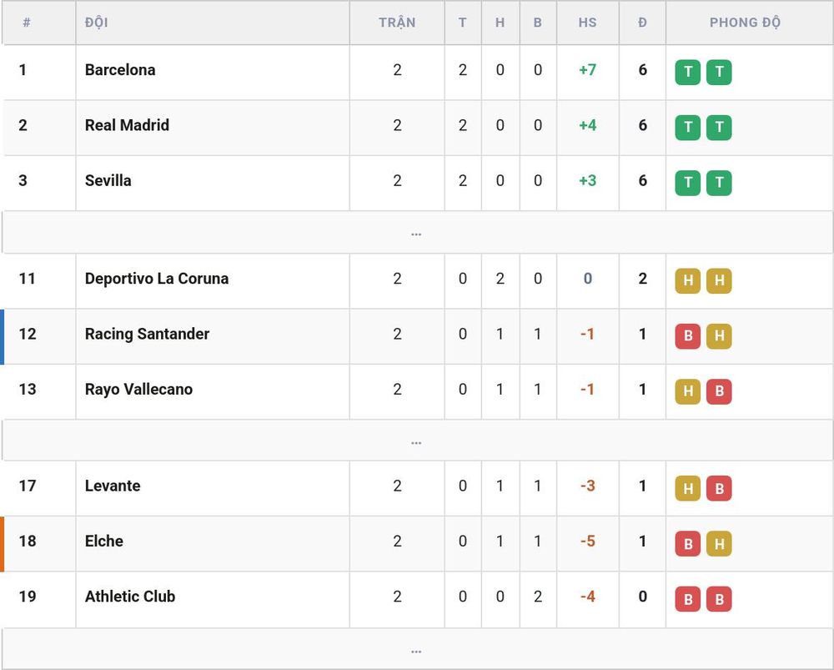Sort by the TRẬN column header
The image size is (834, 670).
click(x=397, y=23)
